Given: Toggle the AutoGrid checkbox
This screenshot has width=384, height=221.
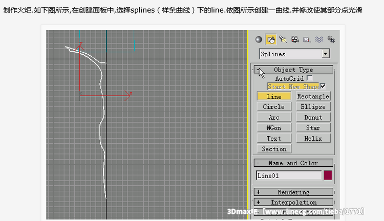Looking at the screenshot, I should 310,78.
